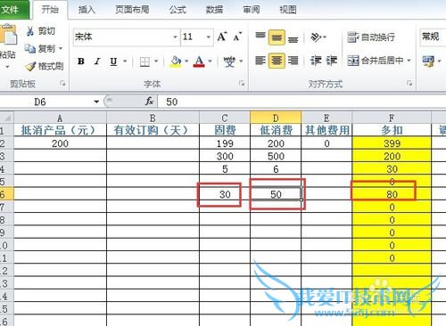Click the accounting number format icon
Viewport: 446px width, 326px height.
(x=428, y=61)
